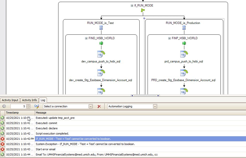Image resolution: width=246 pixels, height=158 pixels.
Task: Collapse the FINP_HSBI_WORLD container
Action: [x=169, y=38]
